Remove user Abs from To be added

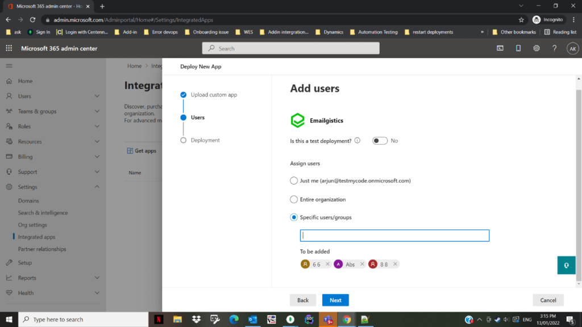[x=362, y=264]
